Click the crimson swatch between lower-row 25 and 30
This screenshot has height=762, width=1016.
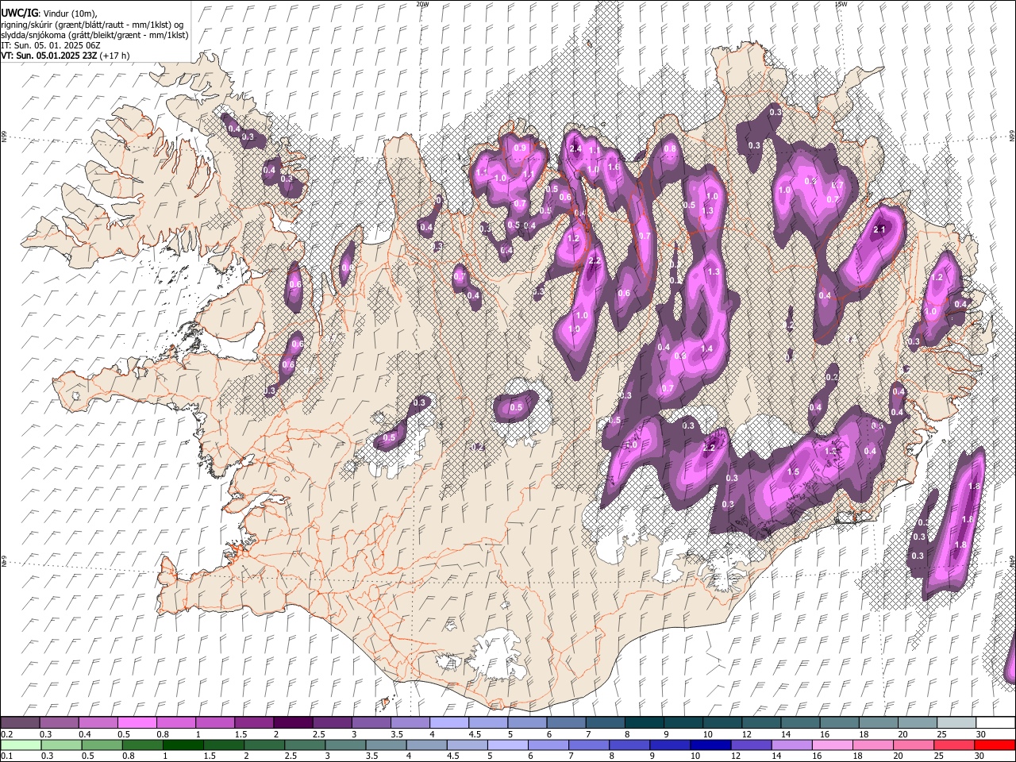pyautogui.click(x=953, y=745)
